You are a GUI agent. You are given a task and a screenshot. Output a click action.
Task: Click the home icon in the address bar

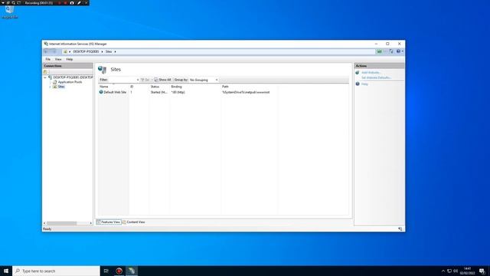click(x=65, y=51)
